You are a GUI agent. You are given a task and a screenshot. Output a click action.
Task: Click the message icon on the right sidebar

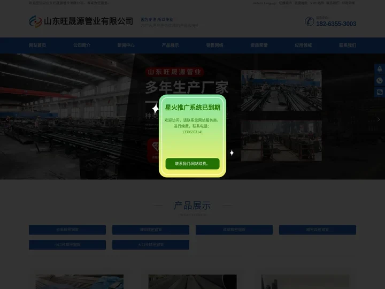click(380, 92)
